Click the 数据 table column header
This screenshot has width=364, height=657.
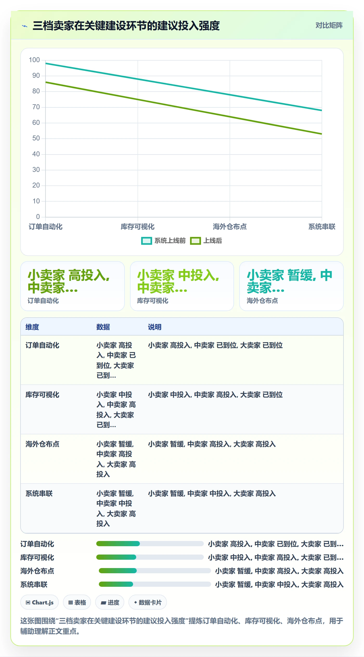[x=103, y=327]
